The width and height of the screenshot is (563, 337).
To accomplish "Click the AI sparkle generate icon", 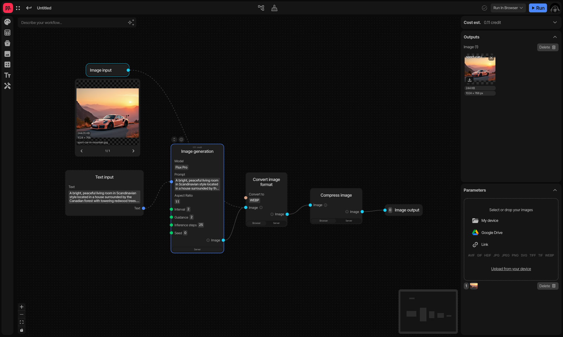I will 131,23.
